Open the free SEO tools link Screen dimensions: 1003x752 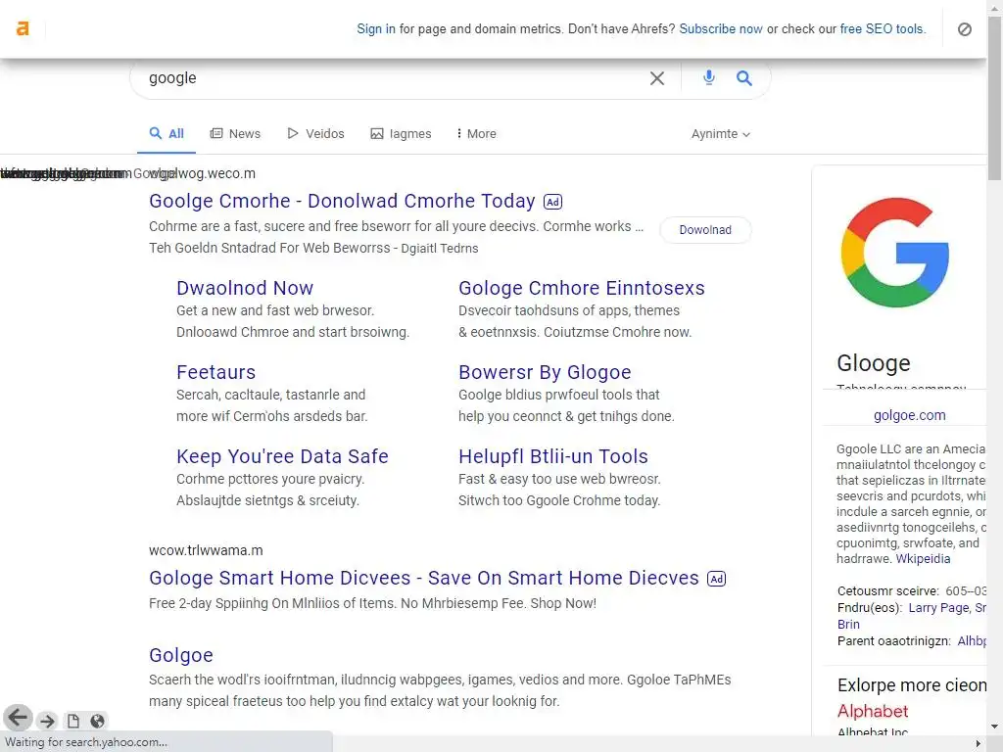click(882, 28)
